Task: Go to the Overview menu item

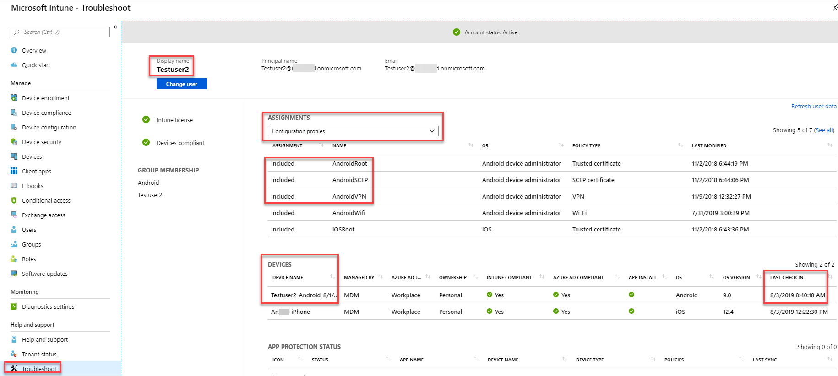Action: 34,50
